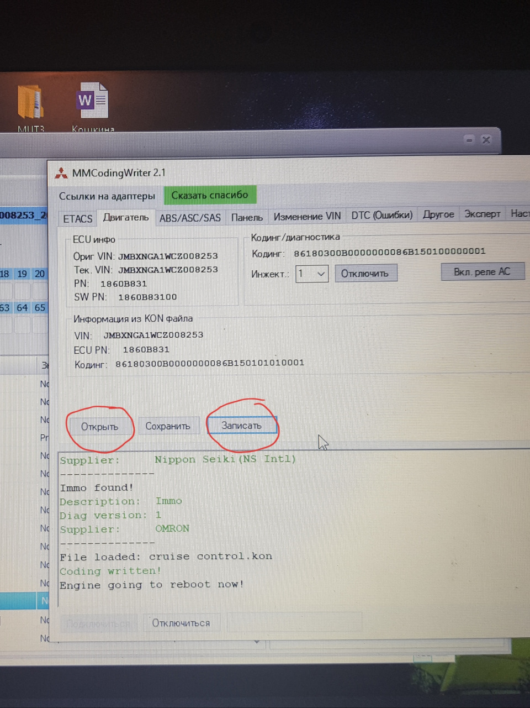Click Записать to write coding
The height and width of the screenshot is (708, 530).
pyautogui.click(x=241, y=426)
